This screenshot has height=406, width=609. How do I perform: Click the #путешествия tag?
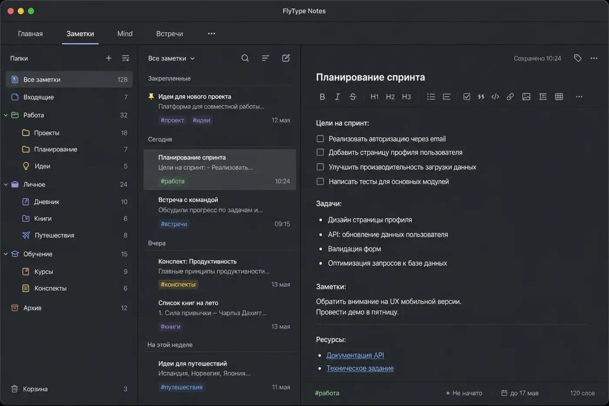tap(181, 387)
